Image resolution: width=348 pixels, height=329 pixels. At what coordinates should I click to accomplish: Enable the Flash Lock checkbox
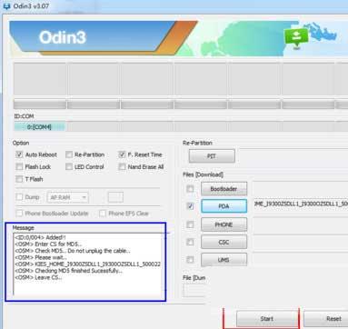pyautogui.click(x=19, y=166)
